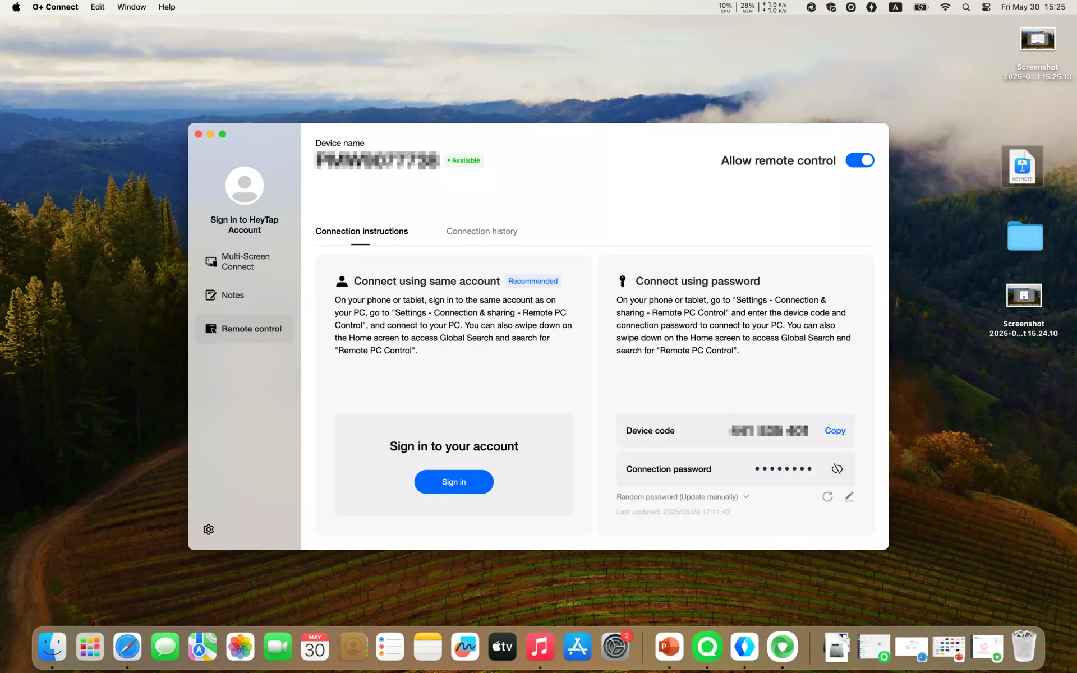1077x673 pixels.
Task: Open the O+ Connect icon in Dock
Action: click(x=783, y=647)
